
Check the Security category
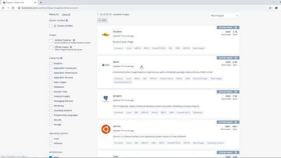coord(51,120)
